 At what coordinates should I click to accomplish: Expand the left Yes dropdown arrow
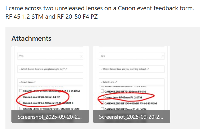tap(81, 56)
